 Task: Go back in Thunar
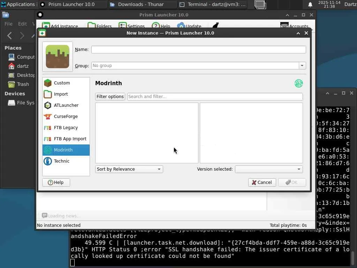[x=9, y=36]
